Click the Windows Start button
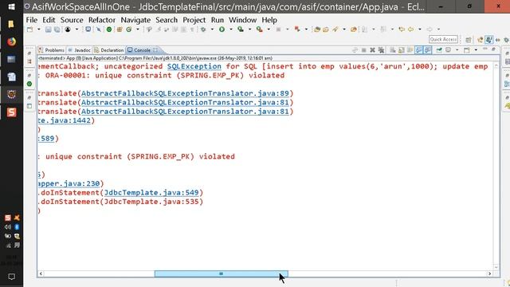Screen dimensions: 510x287 [x=11, y=6]
